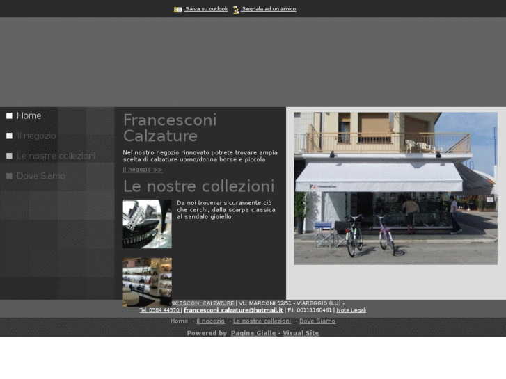Click the square bullet beside 'Dove Siamo'
This screenshot has height=379, width=506.
[x=9, y=176]
